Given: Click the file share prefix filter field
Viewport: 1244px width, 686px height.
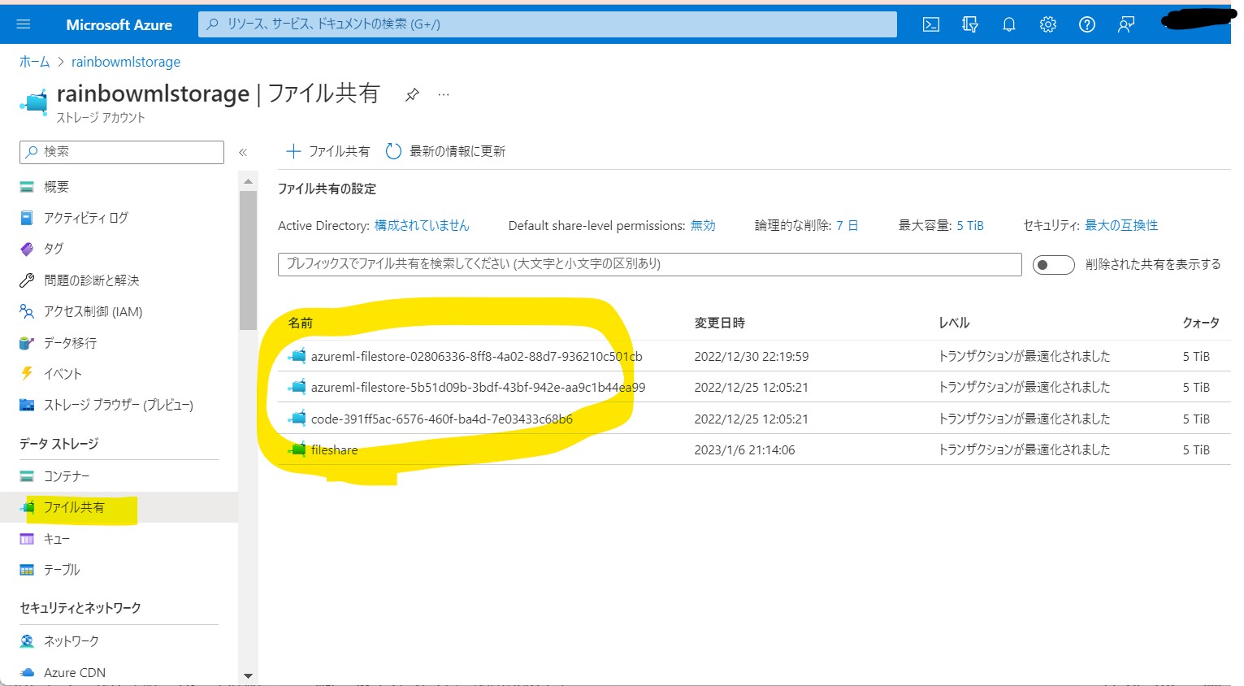Looking at the screenshot, I should (650, 264).
